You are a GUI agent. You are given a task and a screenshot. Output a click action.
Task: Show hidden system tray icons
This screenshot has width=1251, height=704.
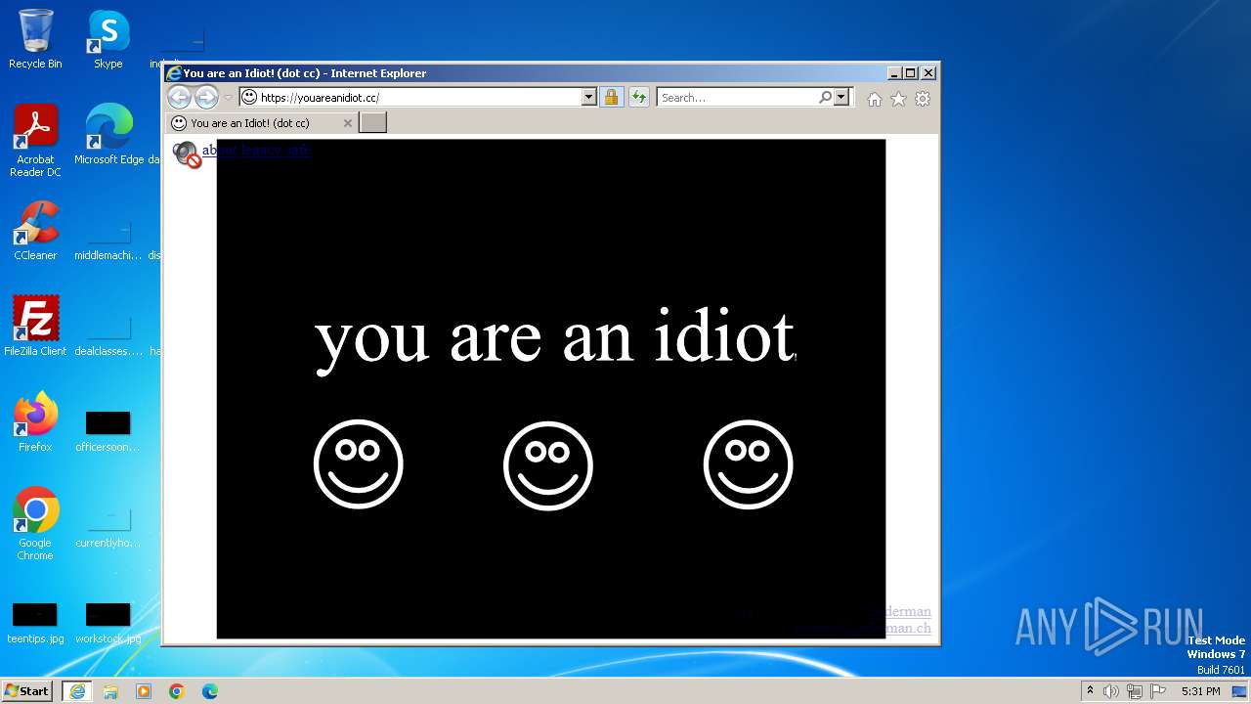1090,691
